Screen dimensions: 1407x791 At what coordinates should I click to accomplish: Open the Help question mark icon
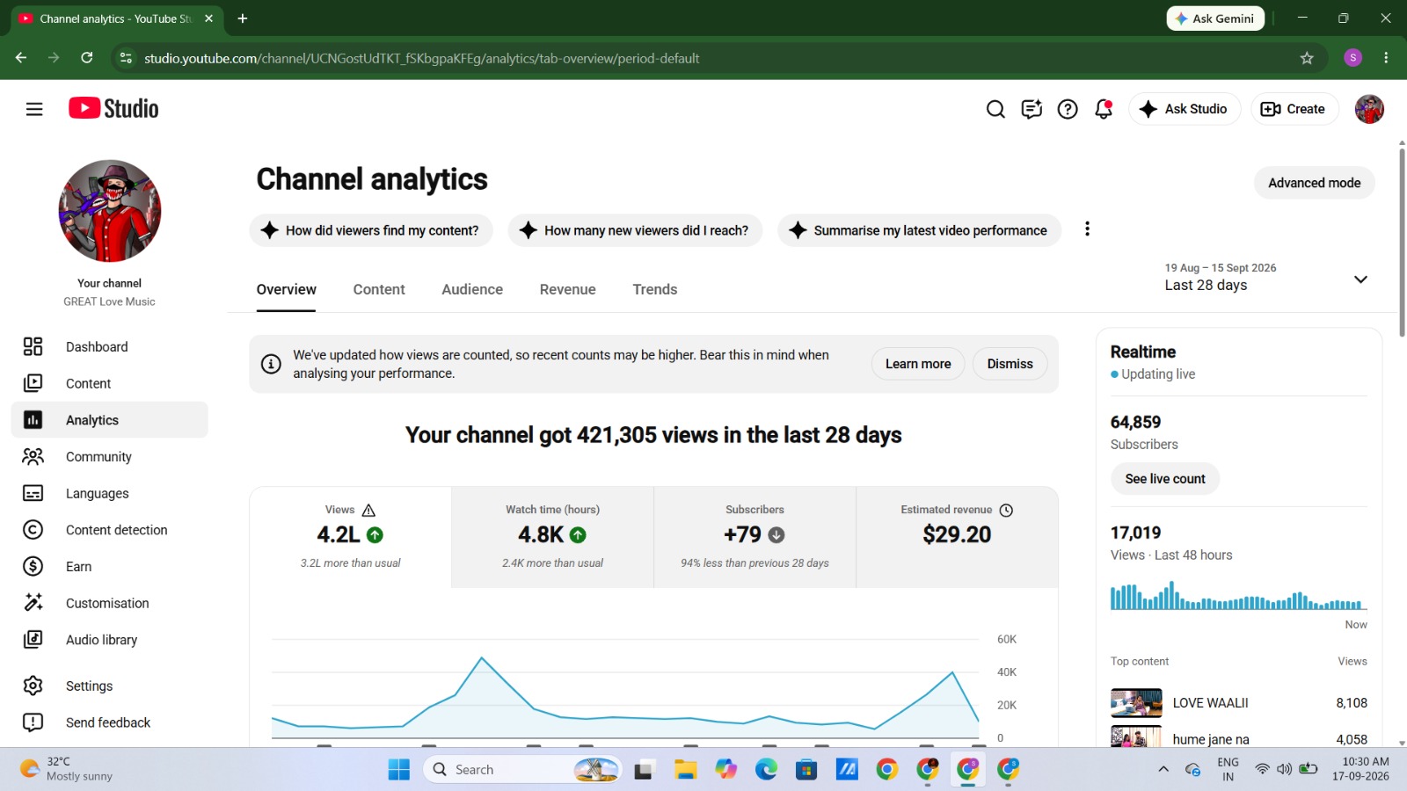[1068, 109]
